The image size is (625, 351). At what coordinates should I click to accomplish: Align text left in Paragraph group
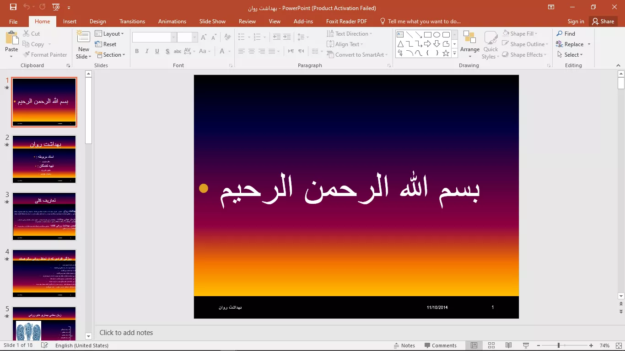click(x=242, y=51)
